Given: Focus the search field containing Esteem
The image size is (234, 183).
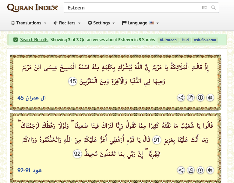Looking at the screenshot, I should (131, 8).
